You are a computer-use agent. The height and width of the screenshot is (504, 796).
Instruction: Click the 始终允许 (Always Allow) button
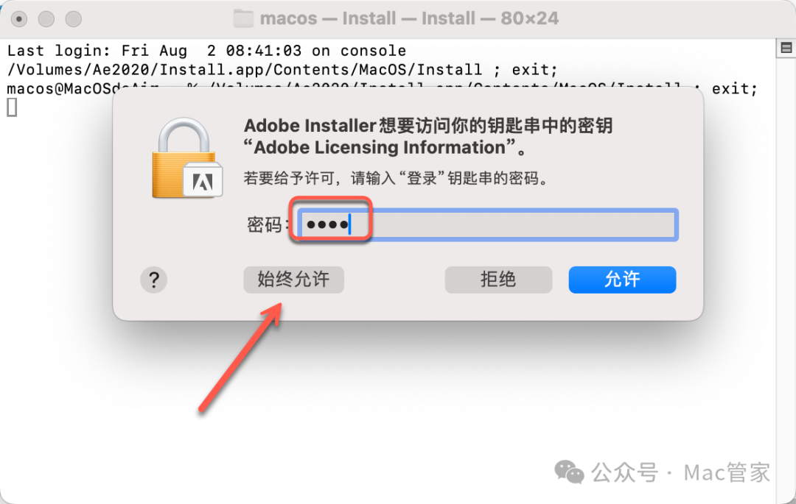tap(293, 280)
